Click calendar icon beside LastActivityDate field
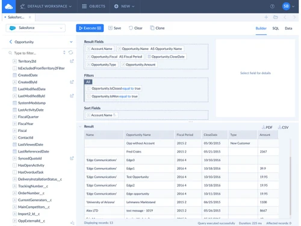 pyautogui.click(x=14, y=110)
